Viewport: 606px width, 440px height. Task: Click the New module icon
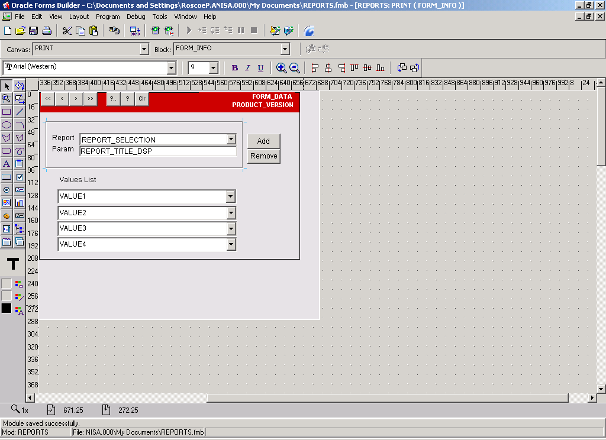(7, 31)
